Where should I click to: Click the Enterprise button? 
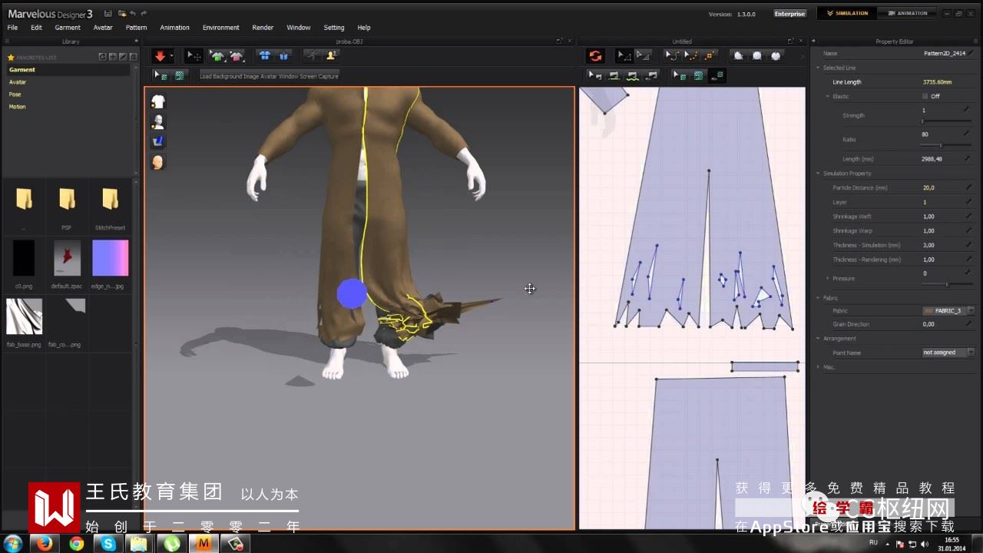(789, 14)
